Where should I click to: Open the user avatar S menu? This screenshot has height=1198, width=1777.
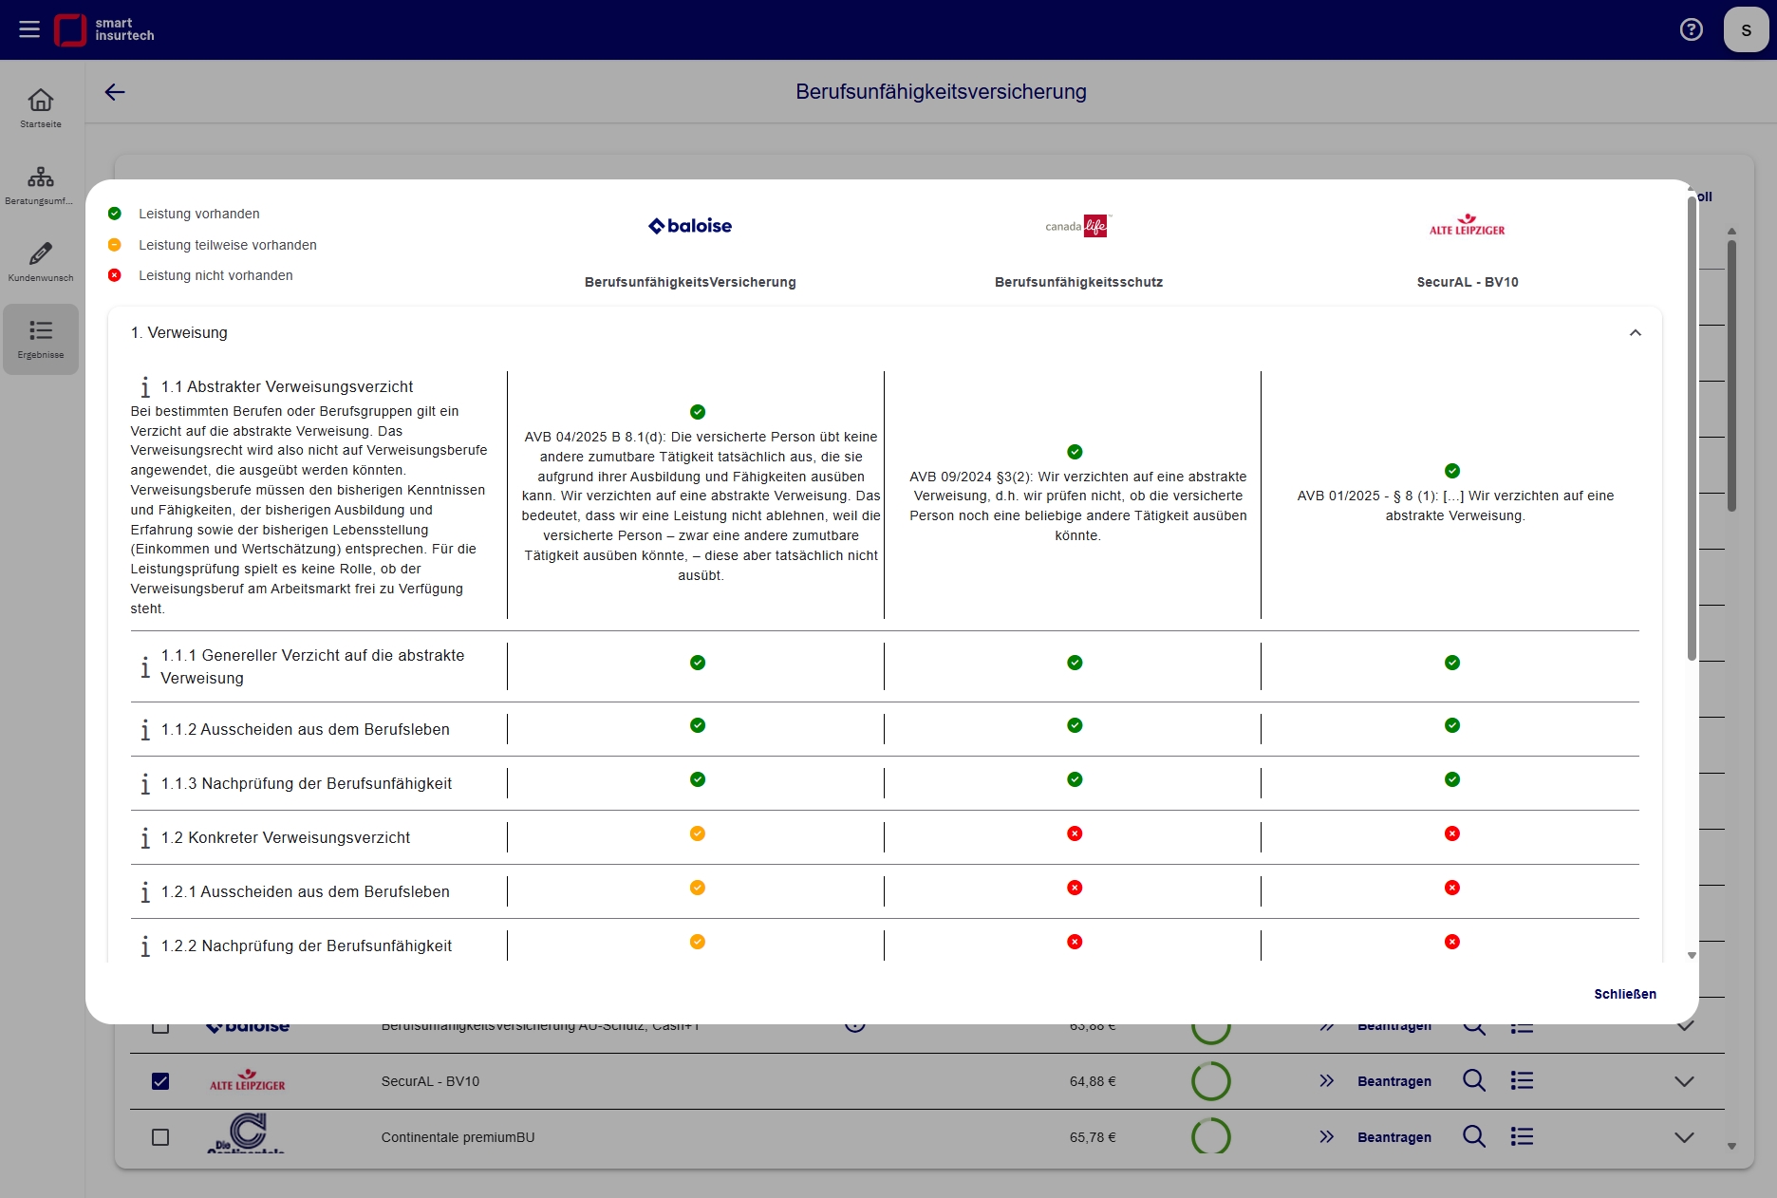[1746, 29]
